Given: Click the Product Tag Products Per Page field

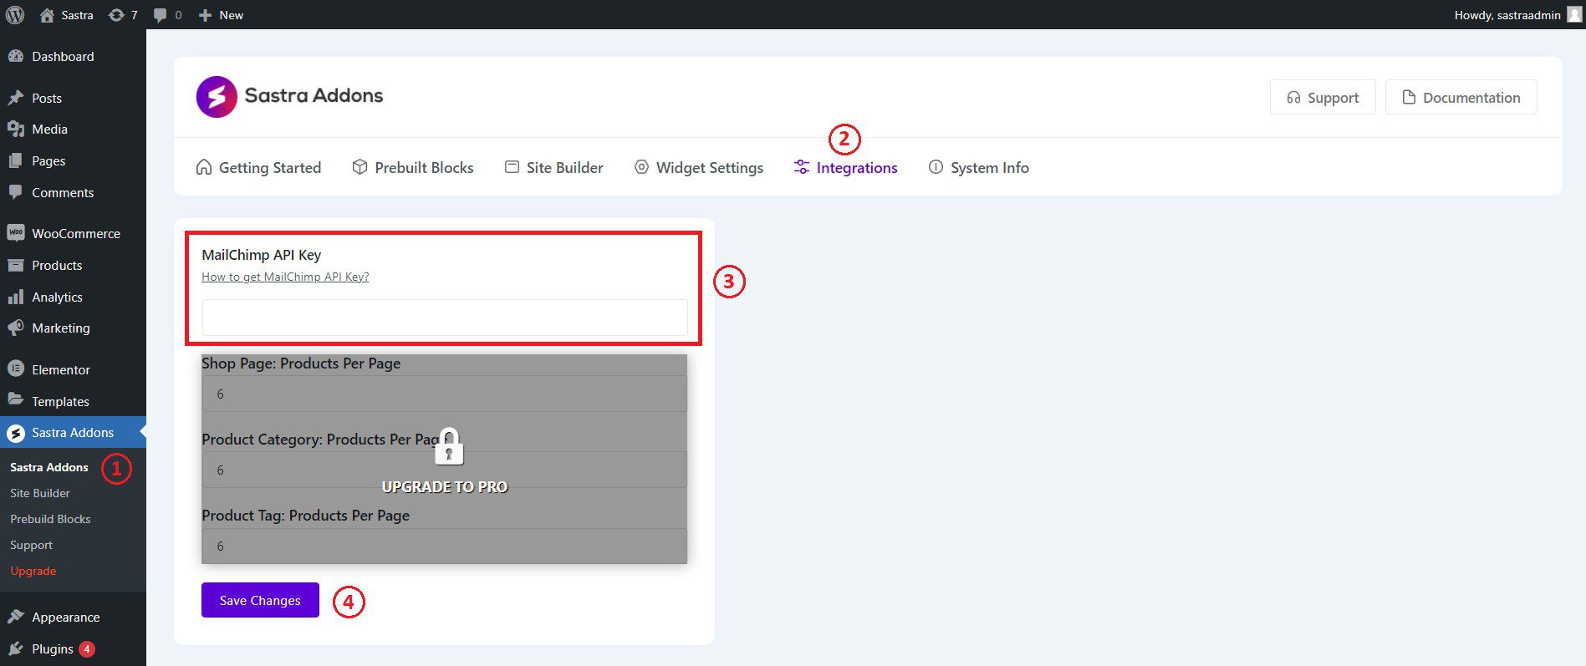Looking at the screenshot, I should (445, 546).
